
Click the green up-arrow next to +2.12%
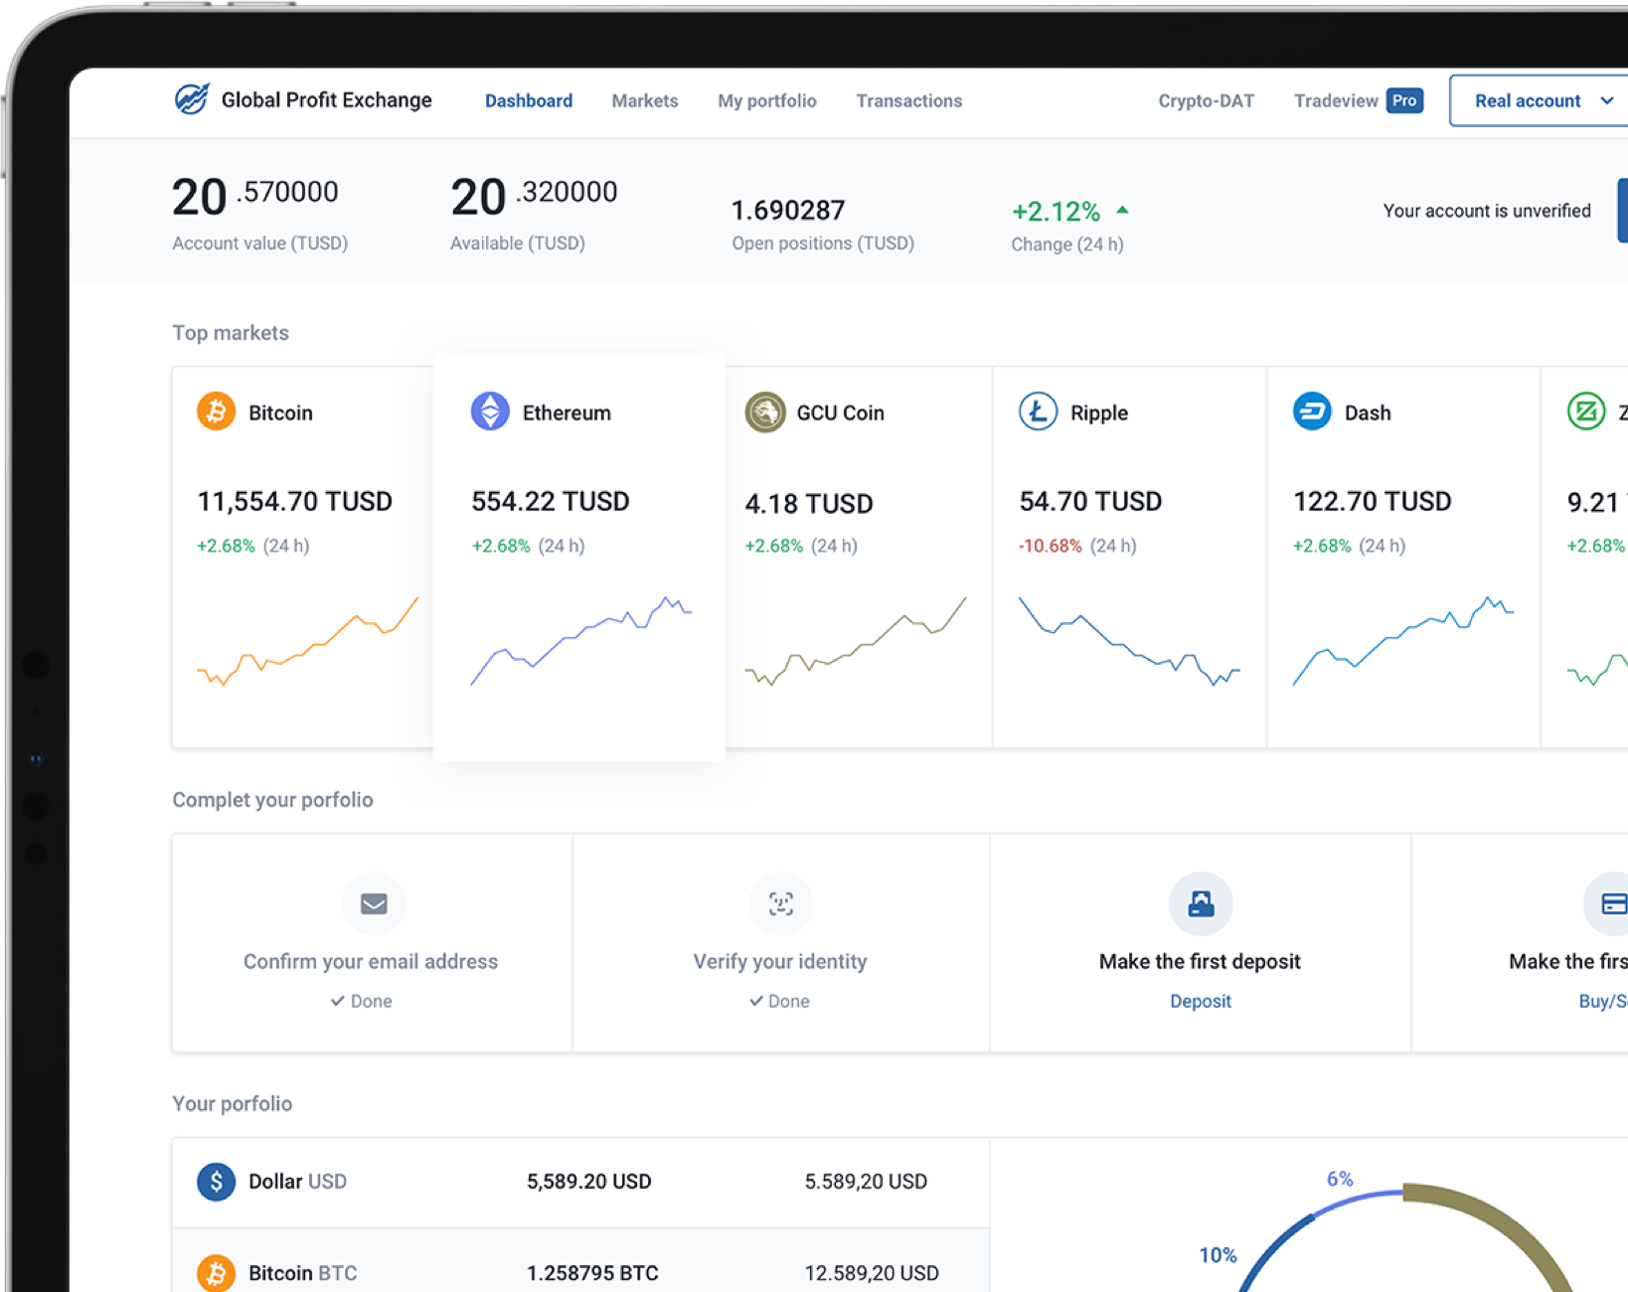coord(1122,210)
